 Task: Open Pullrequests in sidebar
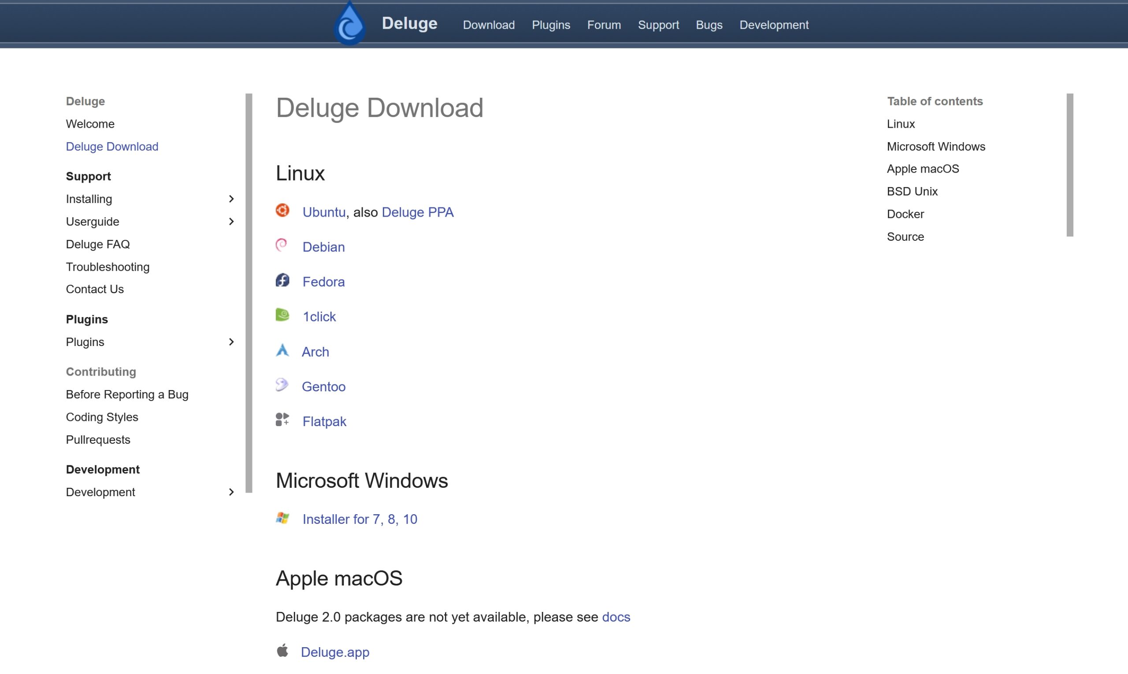(x=98, y=440)
